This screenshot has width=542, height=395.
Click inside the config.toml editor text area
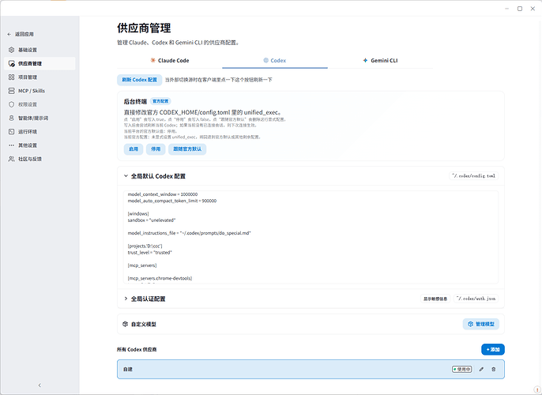pyautogui.click(x=311, y=237)
